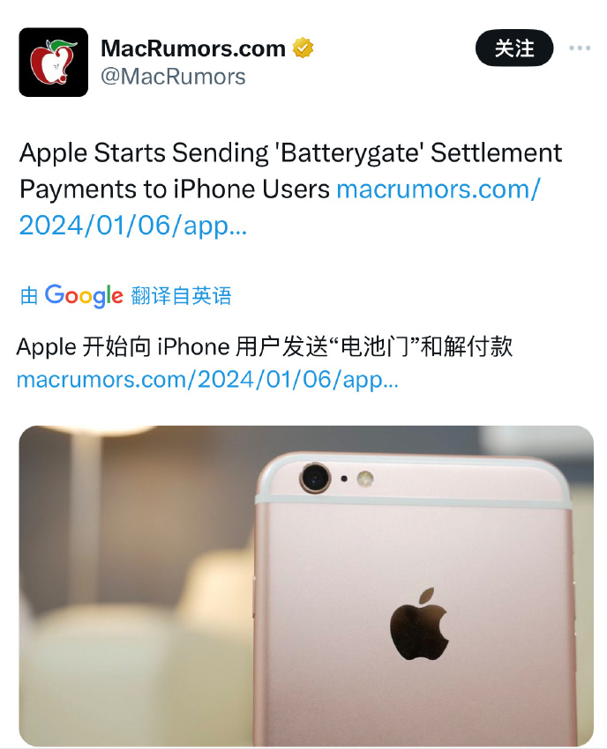Image resolution: width=607 pixels, height=749 pixels.
Task: Open the @MacRumors handle
Action: click(173, 77)
